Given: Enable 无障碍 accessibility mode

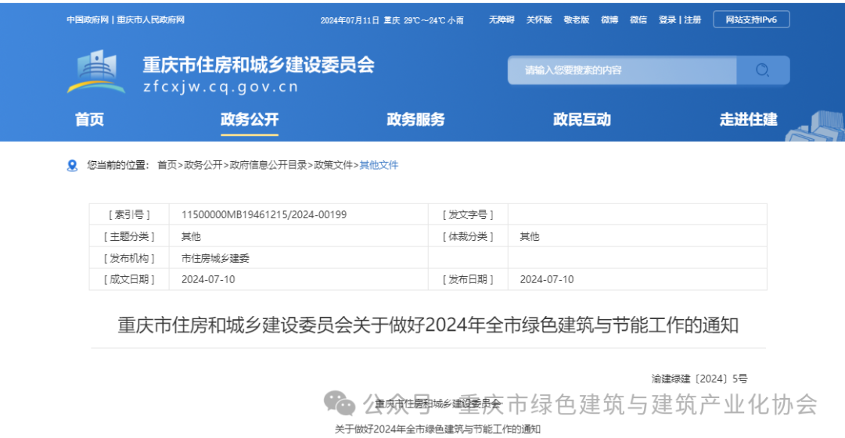Looking at the screenshot, I should 502,20.
